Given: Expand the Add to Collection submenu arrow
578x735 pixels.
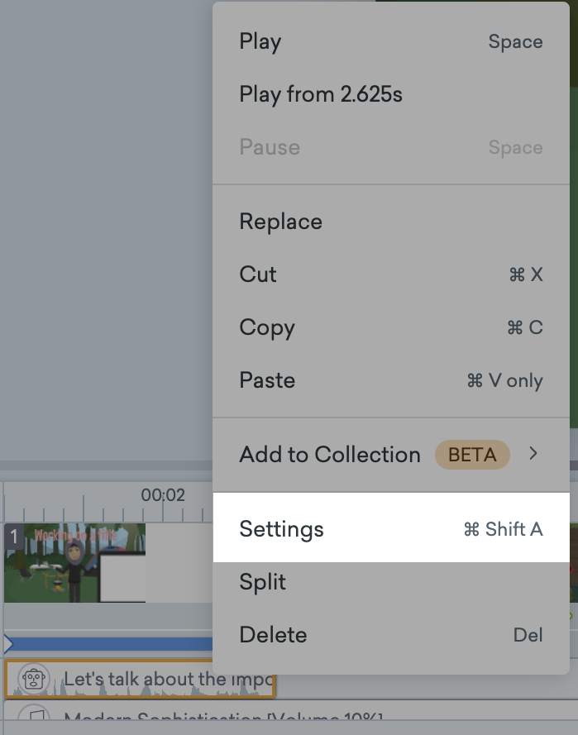Looking at the screenshot, I should point(533,454).
